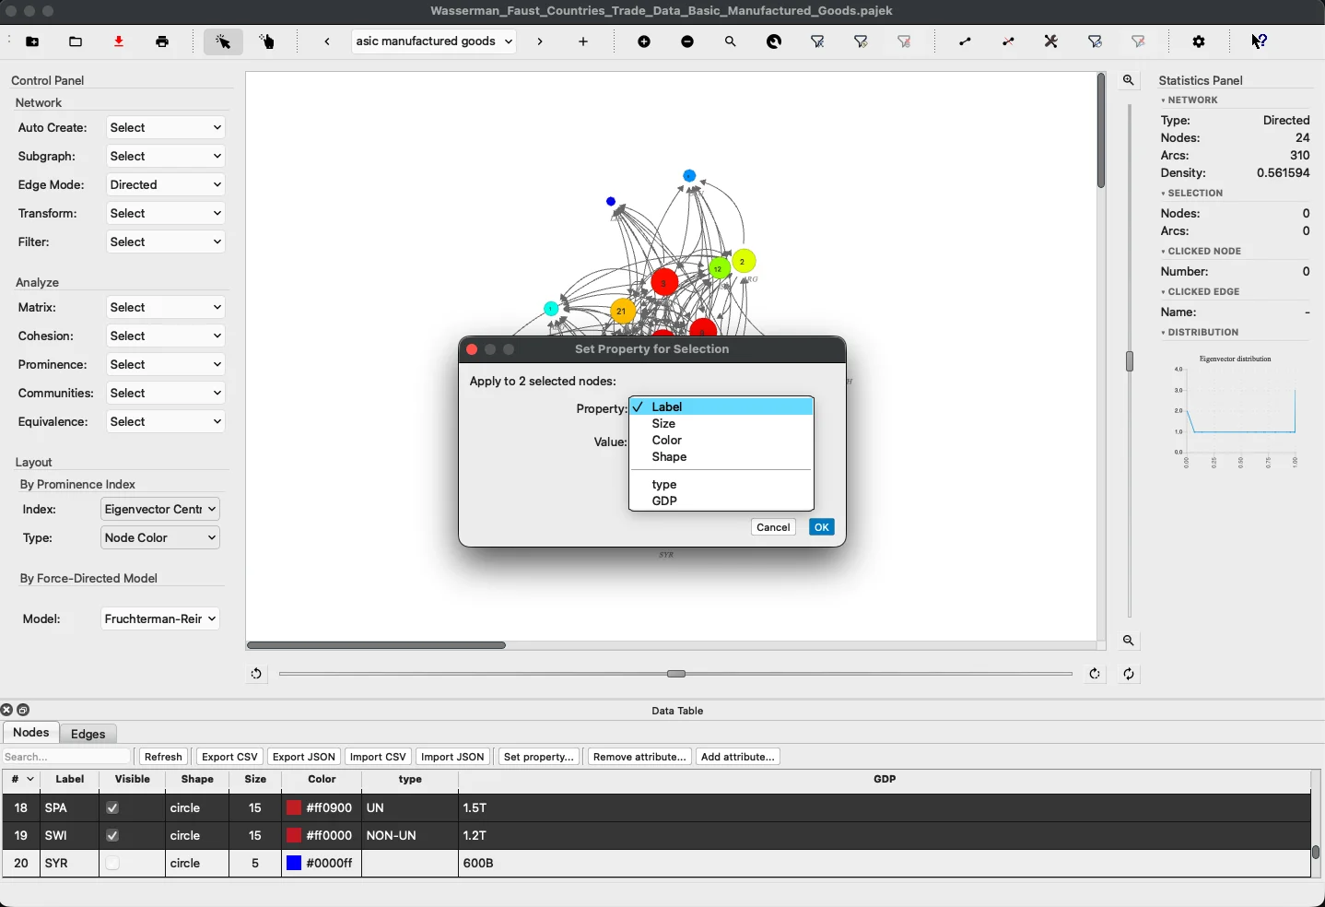Choose type in Property list
Viewport: 1325px width, 907px height.
(721, 485)
